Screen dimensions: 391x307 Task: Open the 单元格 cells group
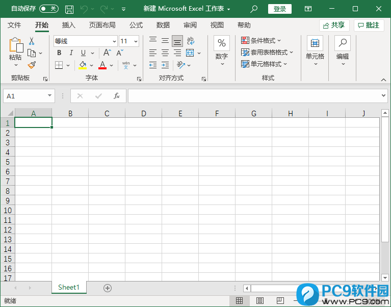315,50
